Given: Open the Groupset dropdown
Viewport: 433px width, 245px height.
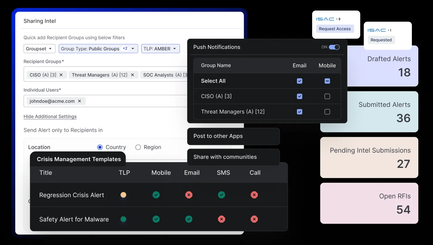Looking at the screenshot, I should (39, 49).
